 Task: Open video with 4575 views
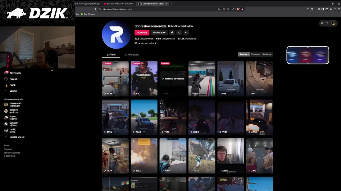pos(202,79)
